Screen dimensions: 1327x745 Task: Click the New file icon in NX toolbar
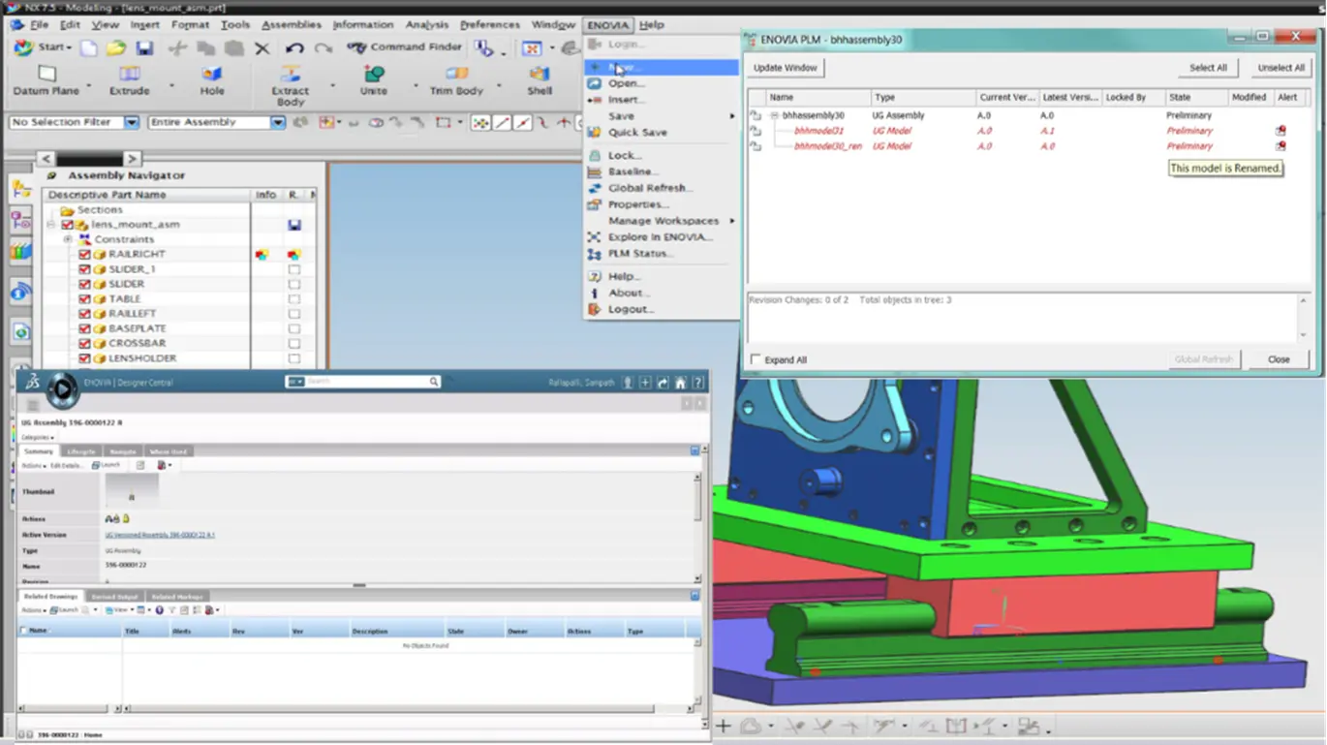pyautogui.click(x=89, y=47)
